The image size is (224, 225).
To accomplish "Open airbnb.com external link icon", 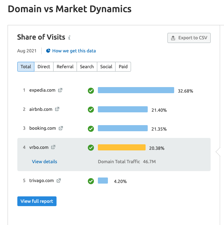I will pos(57,109).
